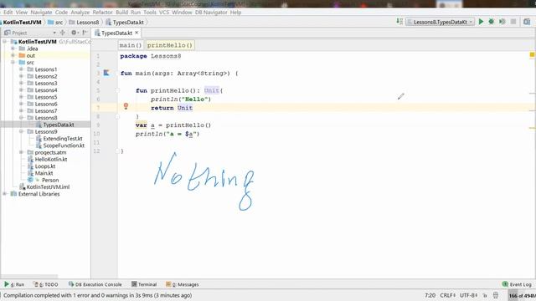Open the DB Navigator menu
Viewport: 536px width, 301px height.
[211, 12]
